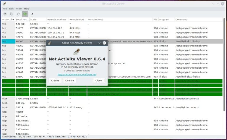The height and width of the screenshot is (140, 227).
Task: Click the pen-shaped toolbar icon
Action: click(x=32, y=14)
